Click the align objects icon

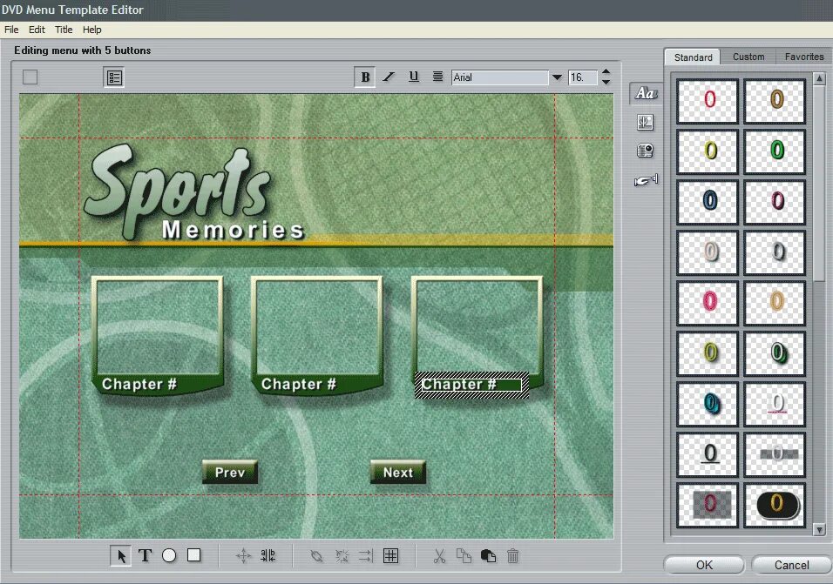(365, 556)
